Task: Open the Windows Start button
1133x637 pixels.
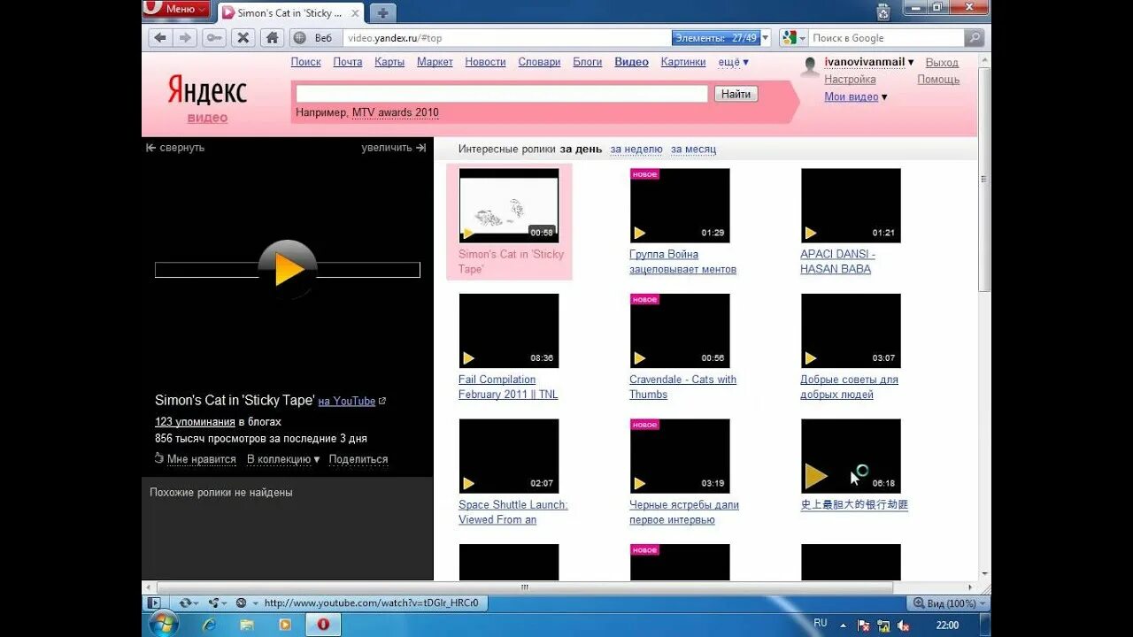Action: (164, 625)
